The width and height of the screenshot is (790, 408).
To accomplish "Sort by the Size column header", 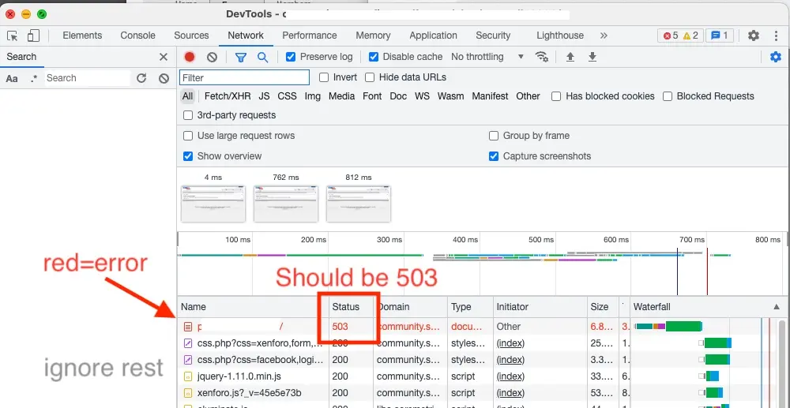I will click(x=603, y=307).
